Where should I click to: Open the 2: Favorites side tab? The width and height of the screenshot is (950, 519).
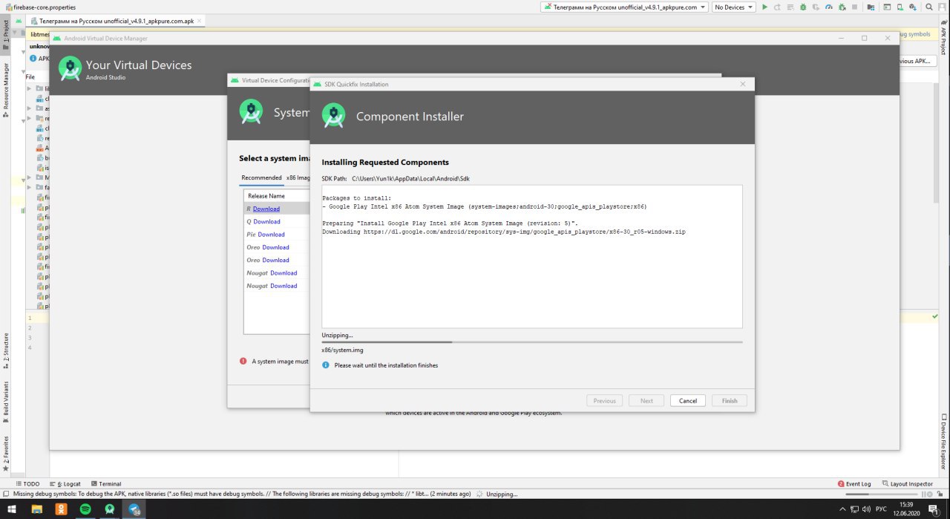click(x=6, y=454)
